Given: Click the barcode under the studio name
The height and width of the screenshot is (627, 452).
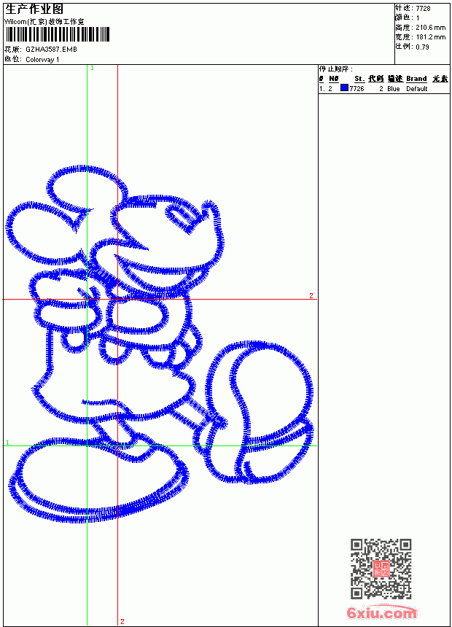Looking at the screenshot, I should pyautogui.click(x=57, y=34).
